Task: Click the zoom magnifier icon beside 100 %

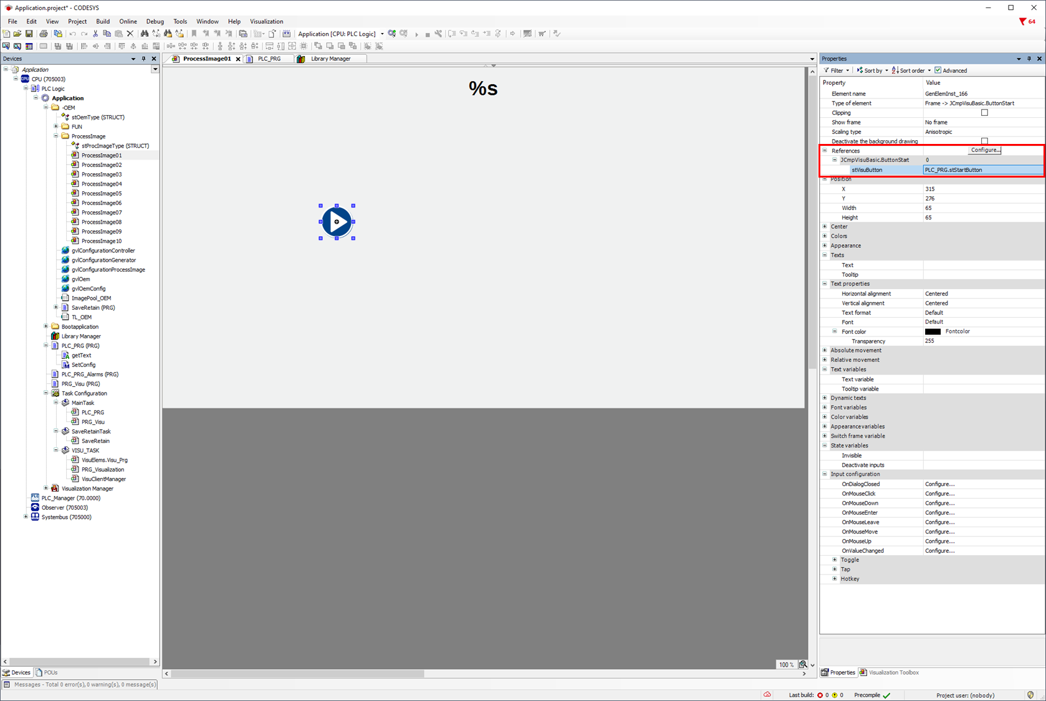Action: [803, 664]
